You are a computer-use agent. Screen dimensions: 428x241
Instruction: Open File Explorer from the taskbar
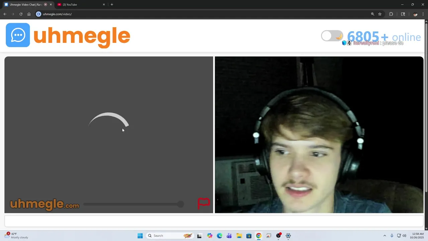(x=239, y=236)
